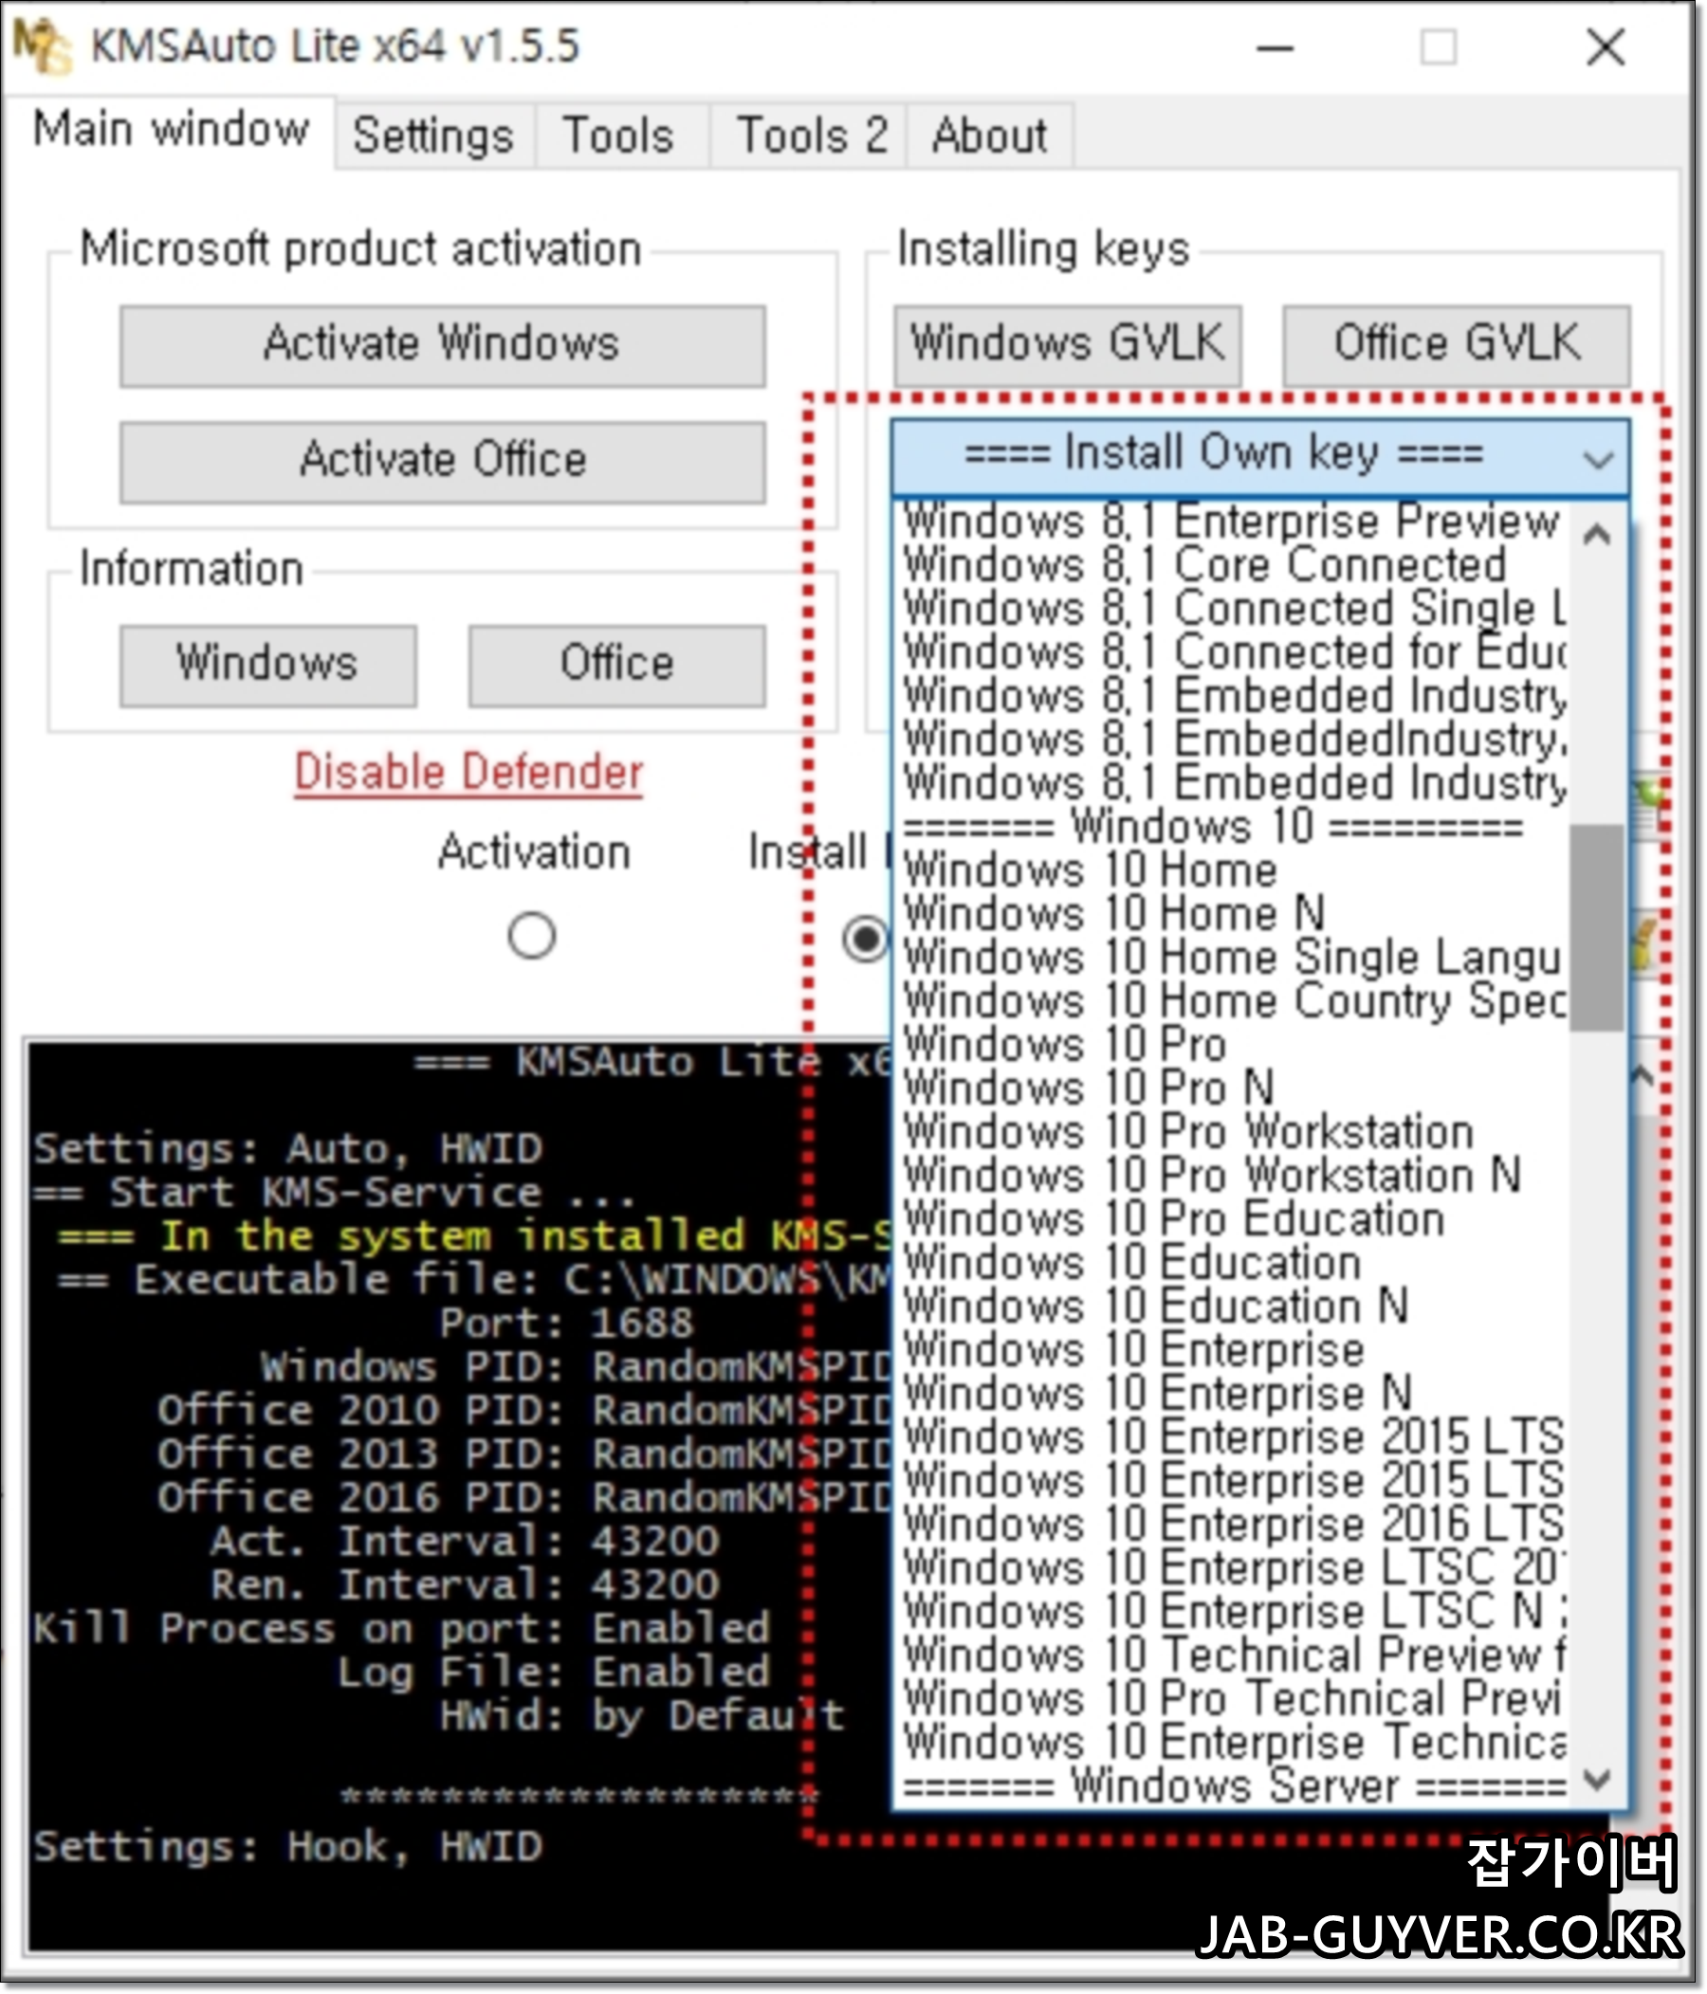Click the KMSAuto Lite title bar icon
1707x1994 pixels.
coord(42,46)
